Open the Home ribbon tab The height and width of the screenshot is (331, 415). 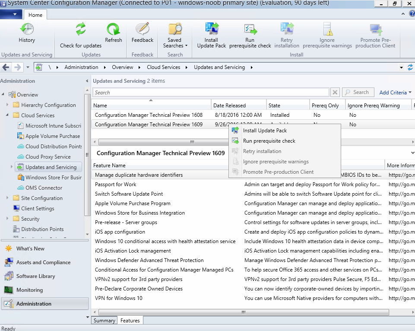pos(35,15)
